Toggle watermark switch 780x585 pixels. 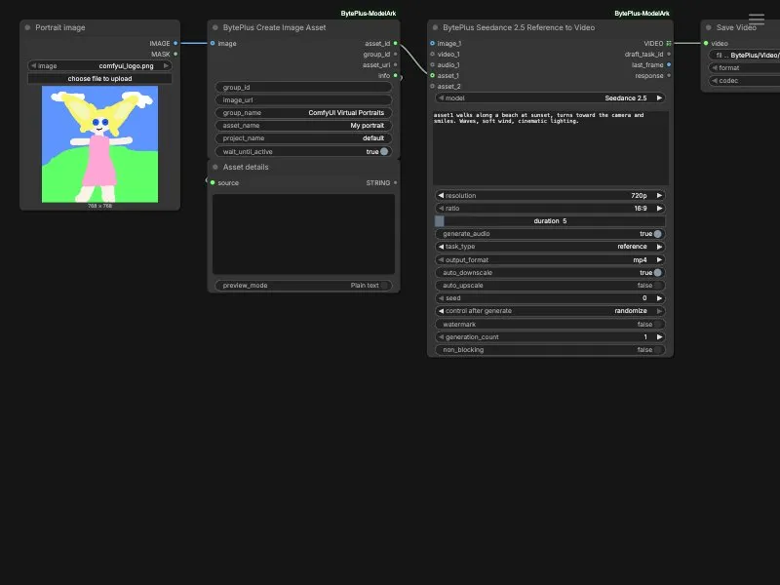coord(657,325)
